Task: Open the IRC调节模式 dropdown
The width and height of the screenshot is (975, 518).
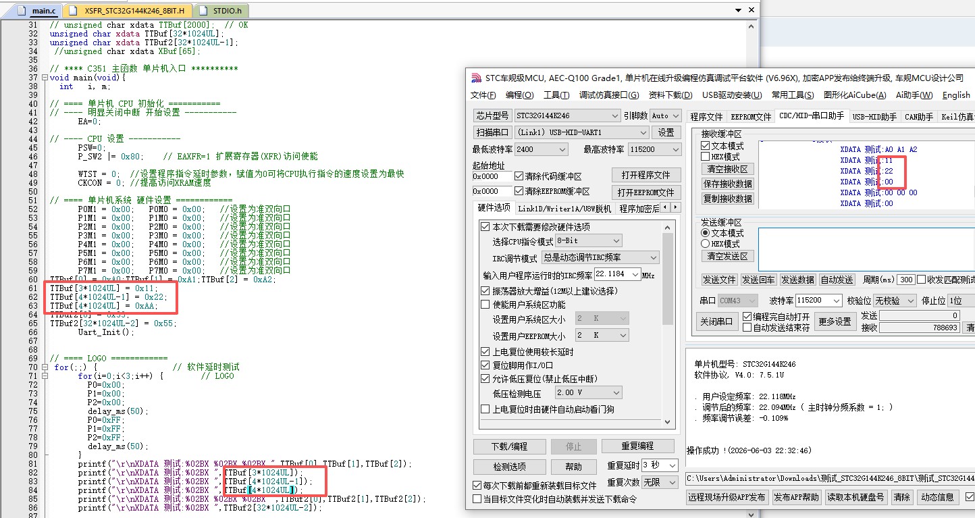Action: coord(600,258)
